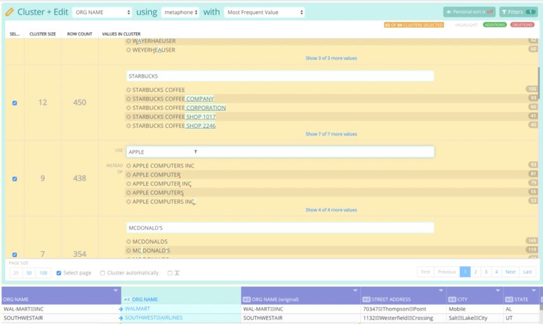
Task: Select STARBUCKS COFFEE COMPANY radio option
Action: (x=129, y=98)
